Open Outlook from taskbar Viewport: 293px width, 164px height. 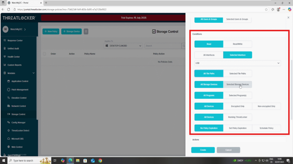point(93,161)
